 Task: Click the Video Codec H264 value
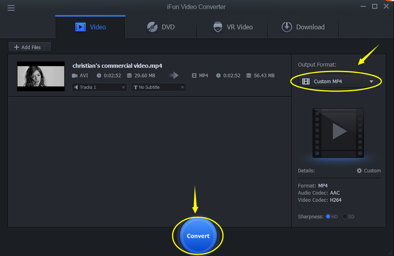[336, 200]
